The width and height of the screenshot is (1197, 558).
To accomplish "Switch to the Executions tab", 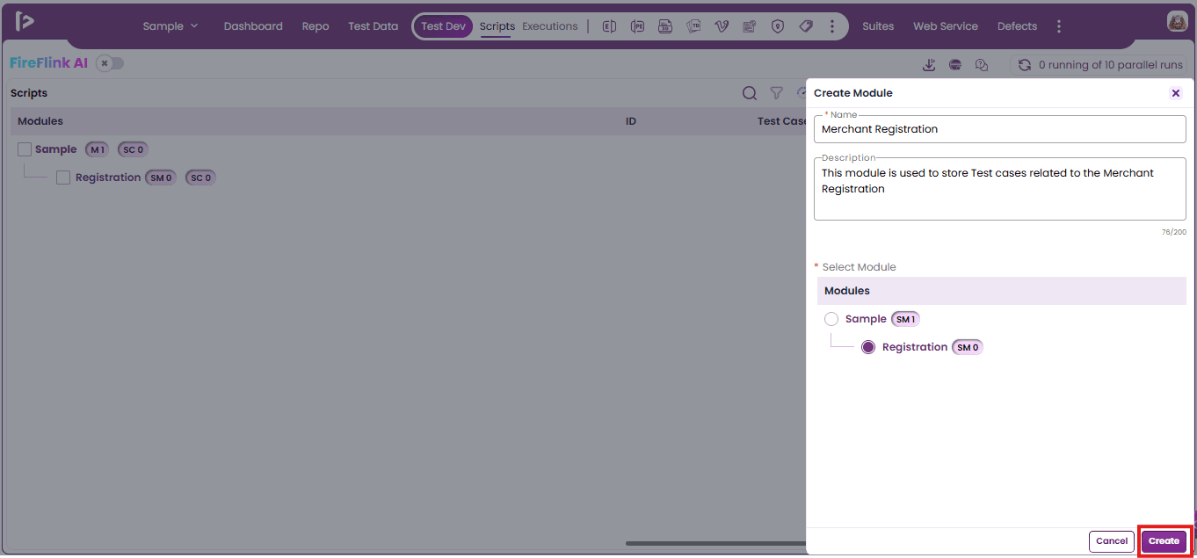I will pos(550,26).
